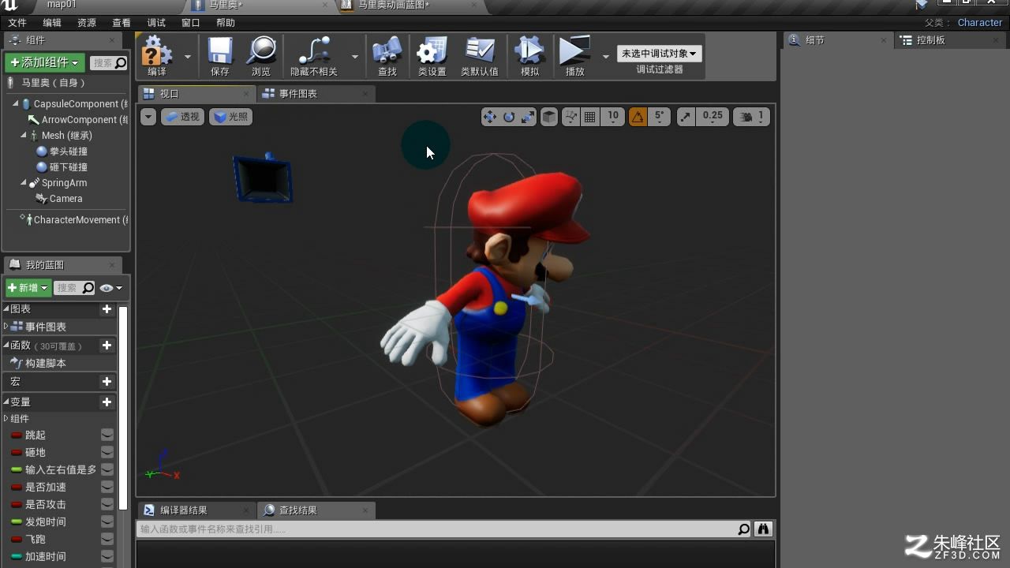Toggle visibility eye for 是否加速 variable
This screenshot has height=568, width=1010.
pos(107,487)
